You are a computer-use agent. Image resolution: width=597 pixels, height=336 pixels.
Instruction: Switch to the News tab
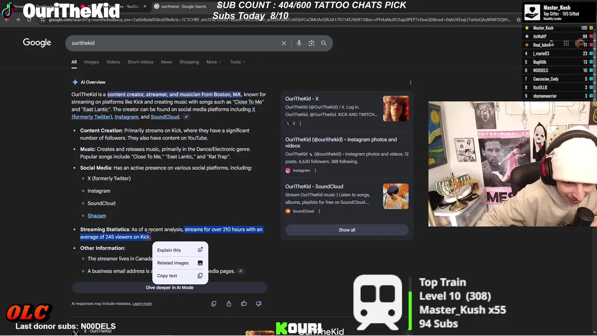pos(167,62)
